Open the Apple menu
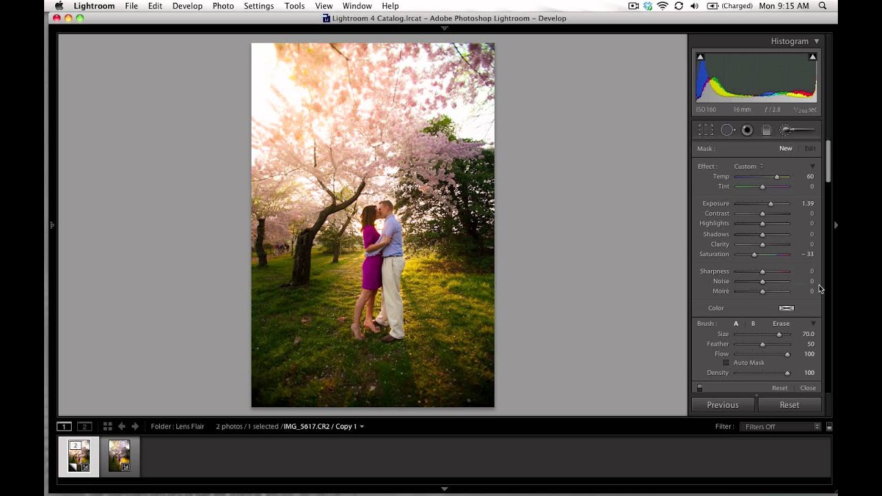The image size is (882, 496). point(59,6)
